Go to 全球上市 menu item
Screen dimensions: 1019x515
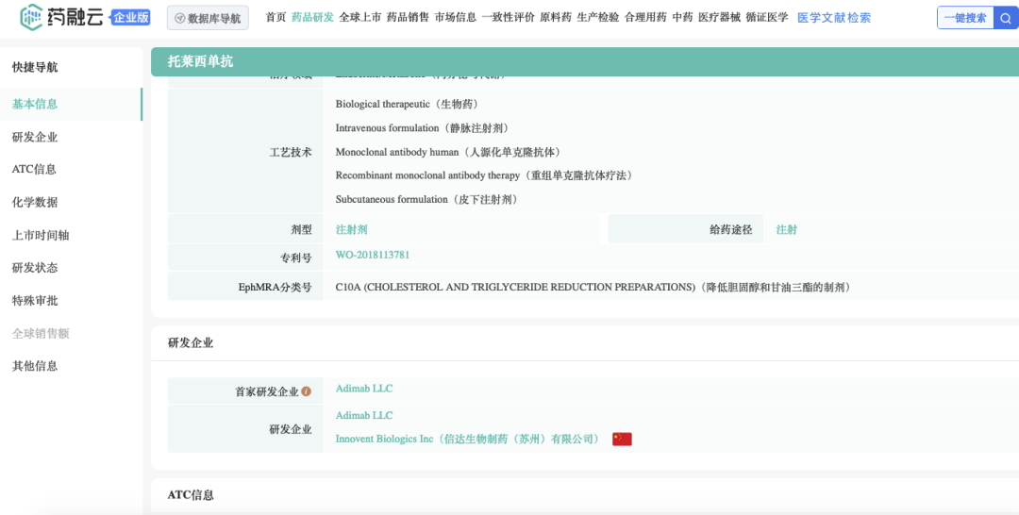pyautogui.click(x=359, y=18)
